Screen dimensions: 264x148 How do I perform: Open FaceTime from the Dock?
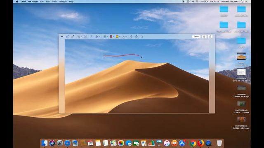point(136,143)
